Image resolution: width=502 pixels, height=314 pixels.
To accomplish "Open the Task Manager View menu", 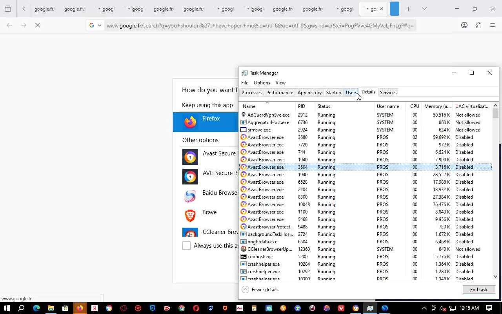I will (x=280, y=83).
